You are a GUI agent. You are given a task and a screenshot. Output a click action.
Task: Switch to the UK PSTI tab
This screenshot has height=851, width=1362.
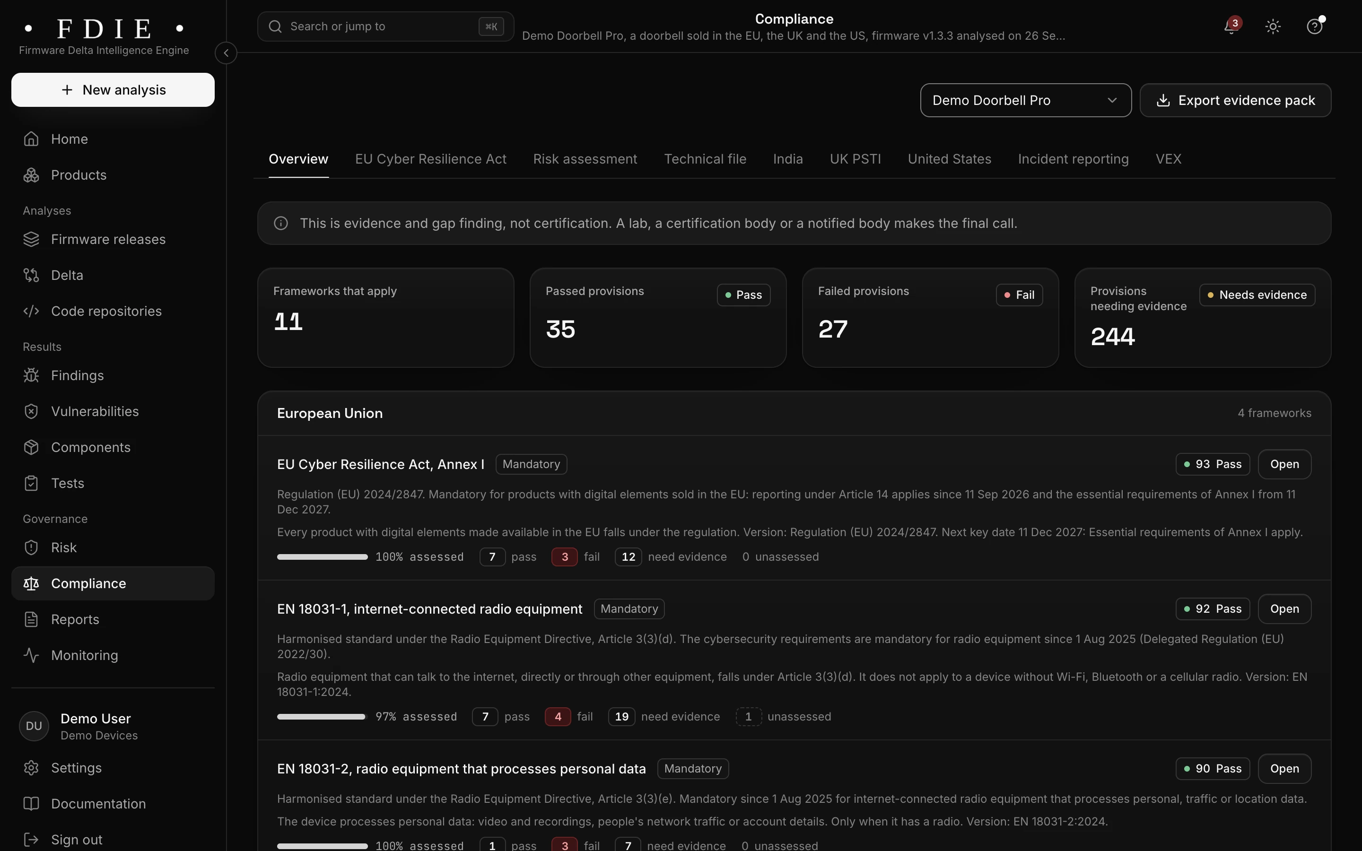point(855,159)
